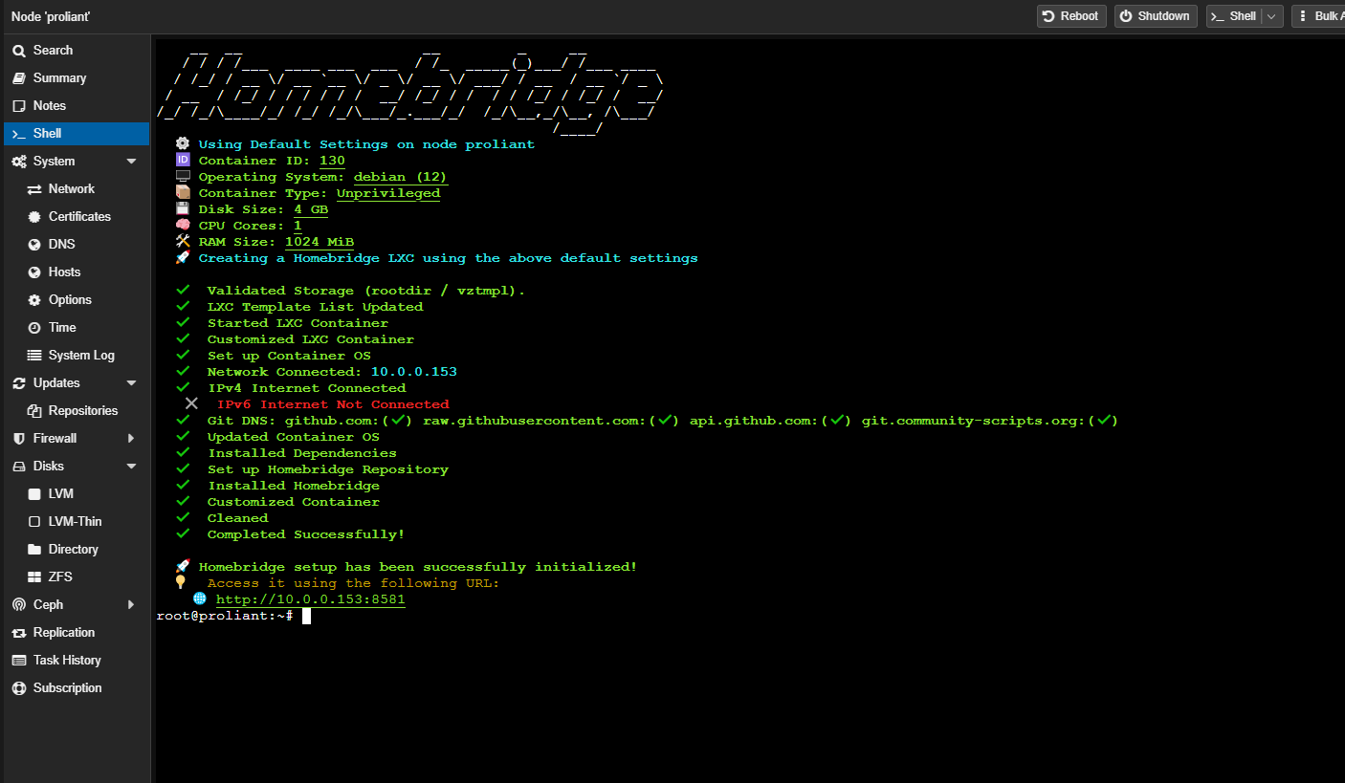
Task: Click the Notes icon in sidebar
Action: pyautogui.click(x=18, y=106)
